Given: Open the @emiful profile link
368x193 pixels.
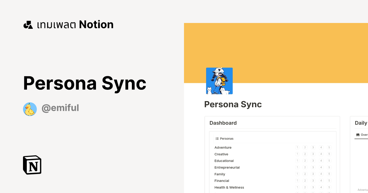Looking at the screenshot, I should coord(60,108).
